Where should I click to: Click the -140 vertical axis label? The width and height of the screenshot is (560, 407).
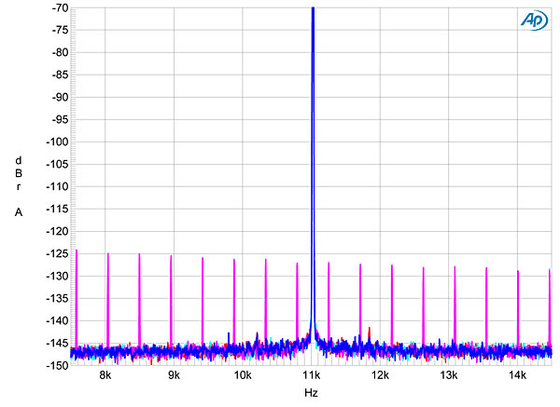57,320
